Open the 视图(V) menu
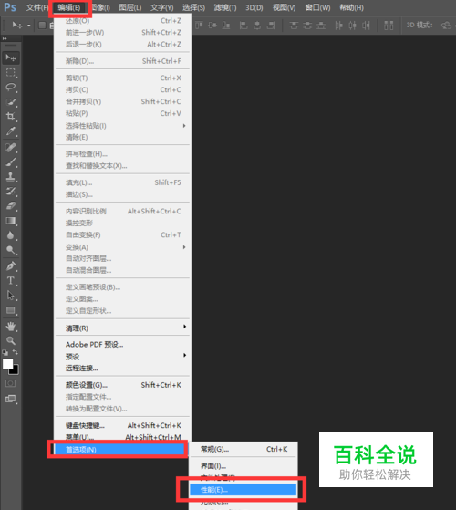 click(x=284, y=7)
